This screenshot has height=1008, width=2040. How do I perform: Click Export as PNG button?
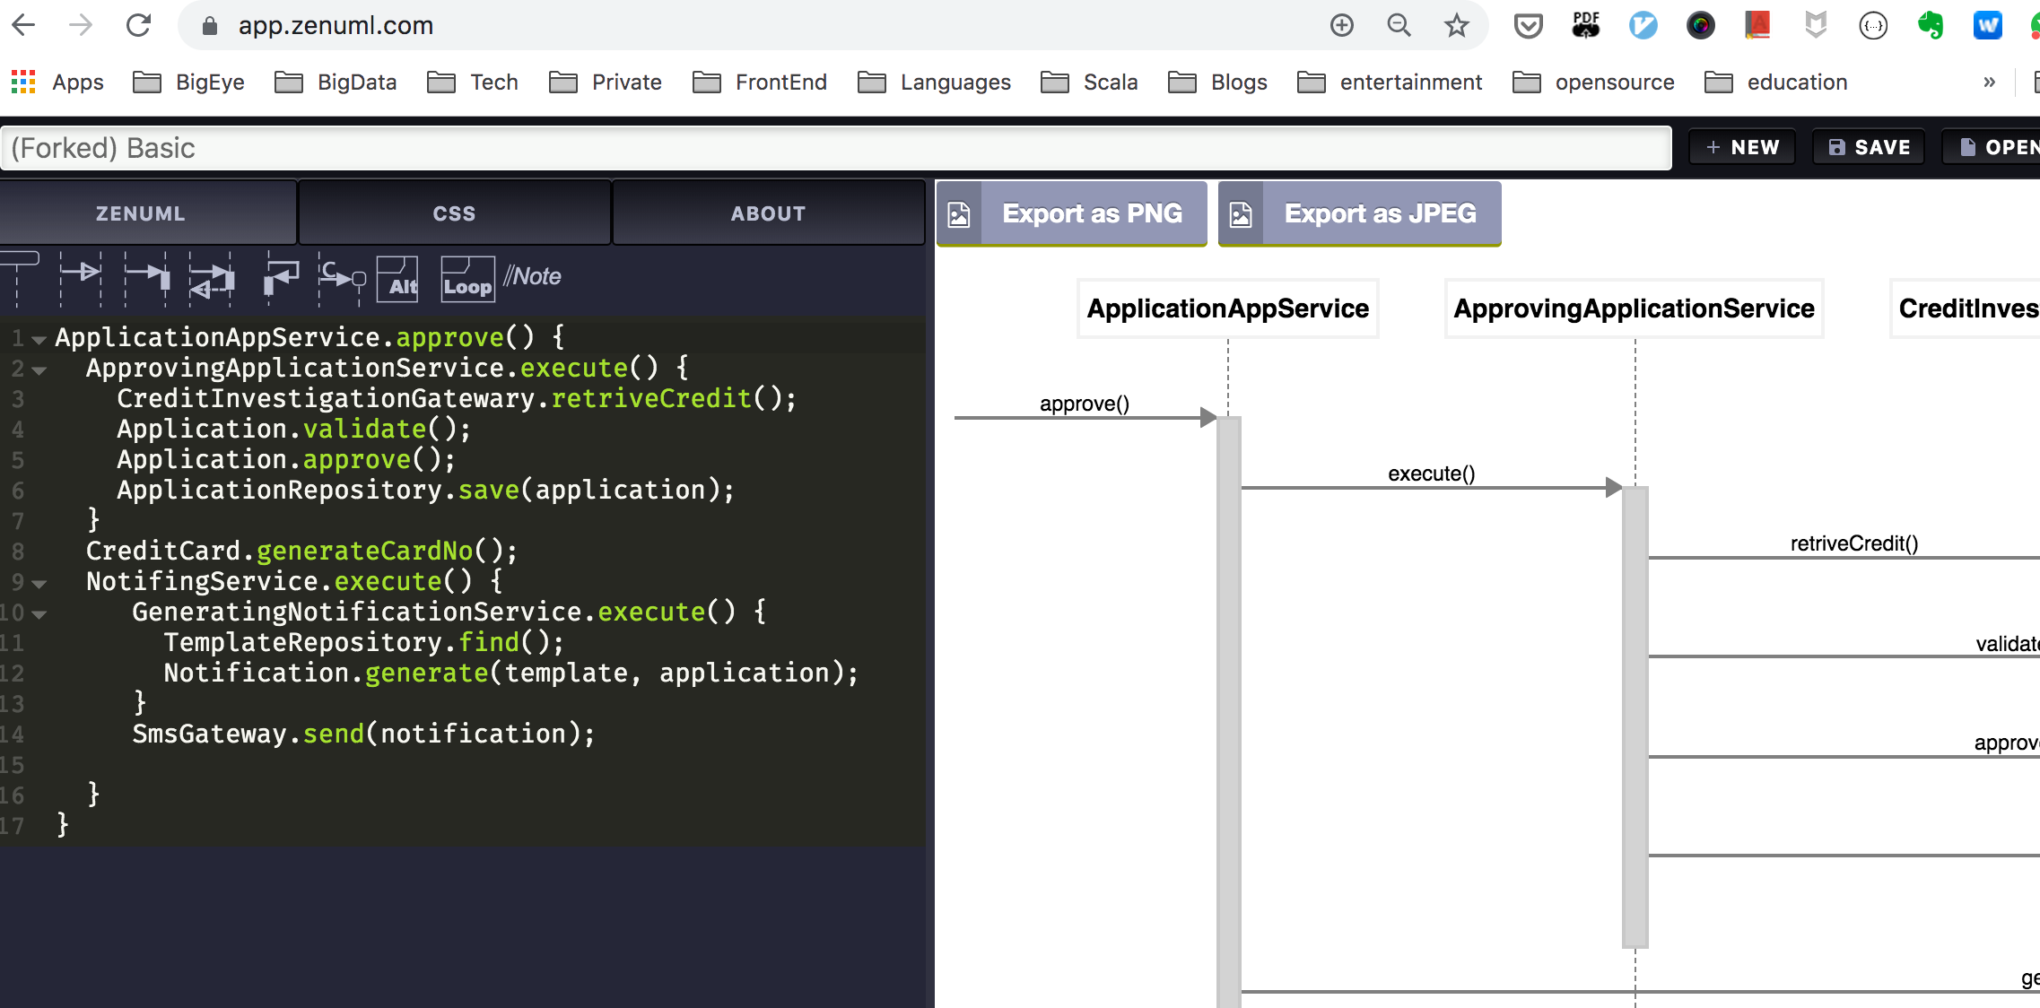[1072, 213]
